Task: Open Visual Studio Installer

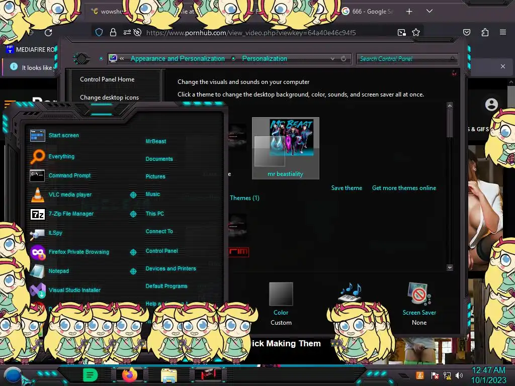Action: pyautogui.click(x=65, y=290)
